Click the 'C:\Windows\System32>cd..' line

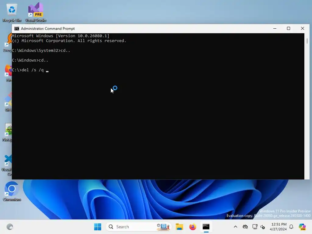tap(41, 51)
